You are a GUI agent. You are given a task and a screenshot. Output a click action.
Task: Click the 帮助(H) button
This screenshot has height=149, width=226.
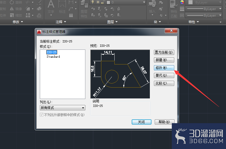[164, 122]
